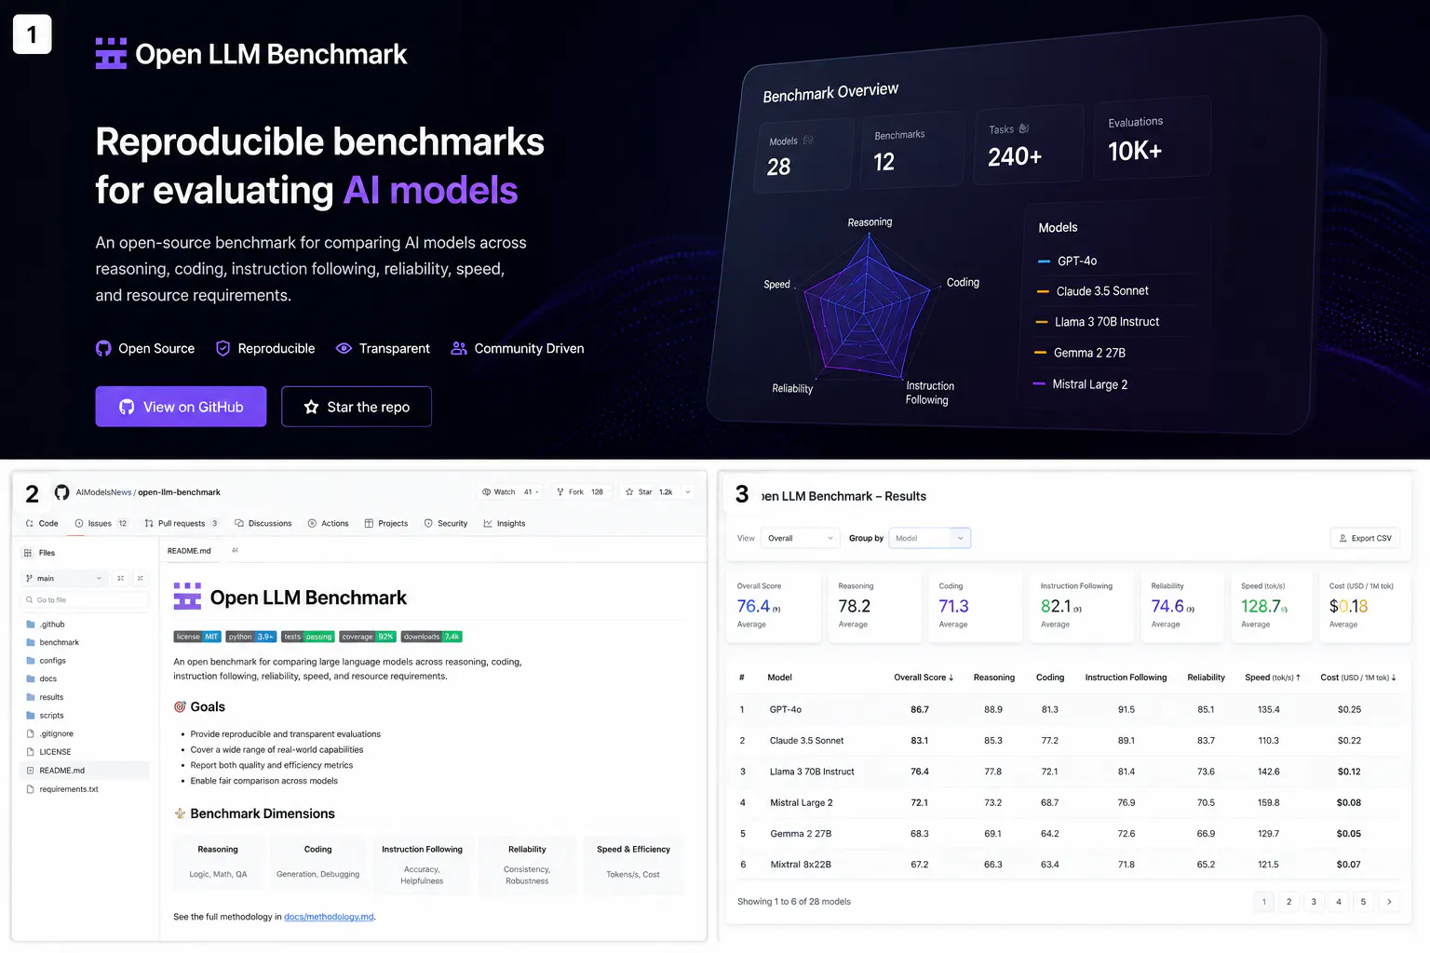Go to results page 5
Screen dimensions: 1430x953
(x=1363, y=902)
